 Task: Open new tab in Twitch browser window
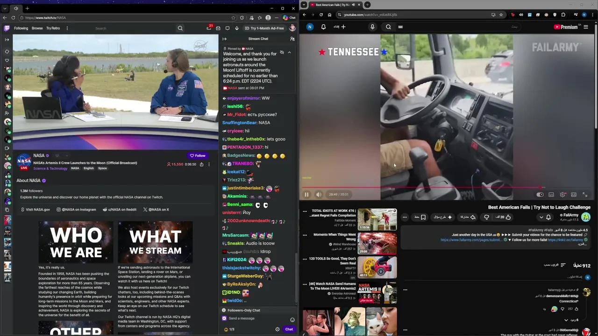click(x=27, y=8)
